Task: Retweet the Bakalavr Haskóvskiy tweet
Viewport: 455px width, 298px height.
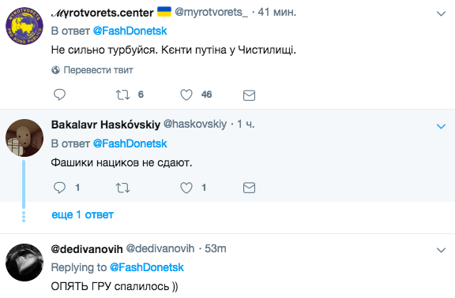Action: [122, 188]
